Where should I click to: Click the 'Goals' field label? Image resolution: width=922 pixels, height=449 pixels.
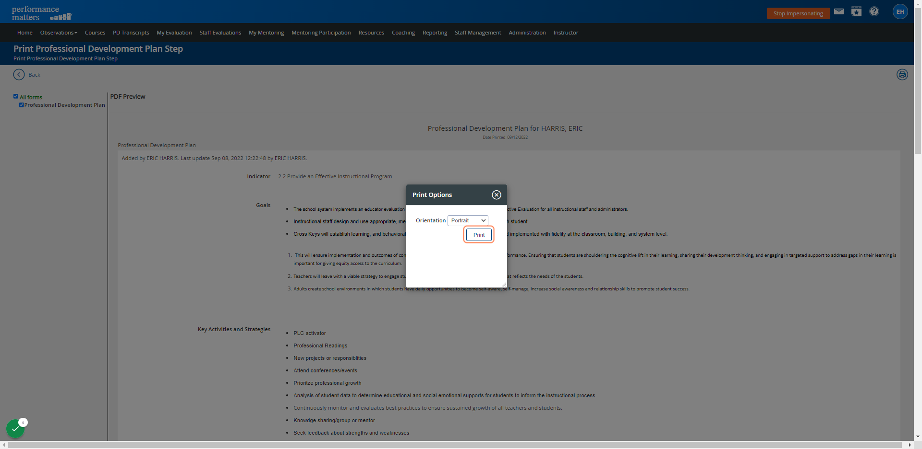[x=263, y=205]
